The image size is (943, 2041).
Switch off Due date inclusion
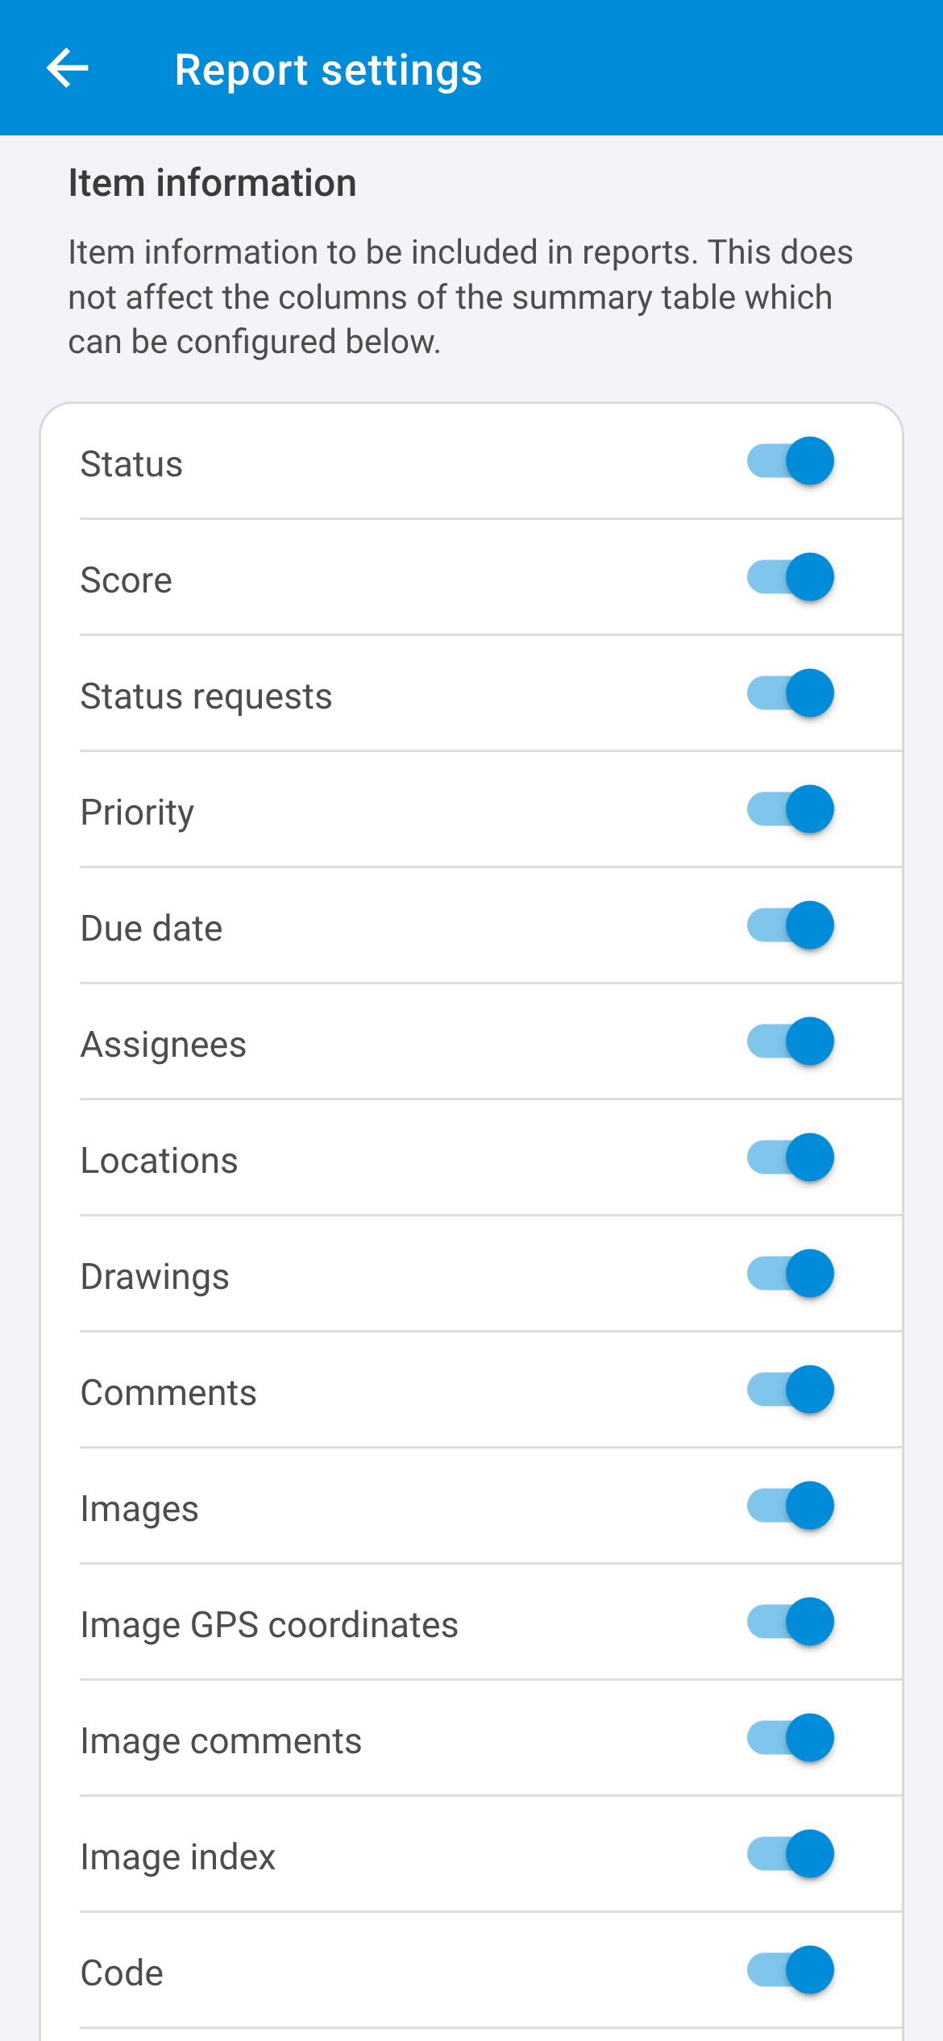tap(790, 926)
